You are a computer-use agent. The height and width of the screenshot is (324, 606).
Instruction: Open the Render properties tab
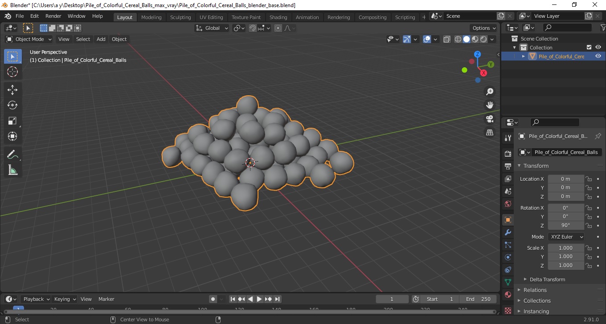pos(508,154)
